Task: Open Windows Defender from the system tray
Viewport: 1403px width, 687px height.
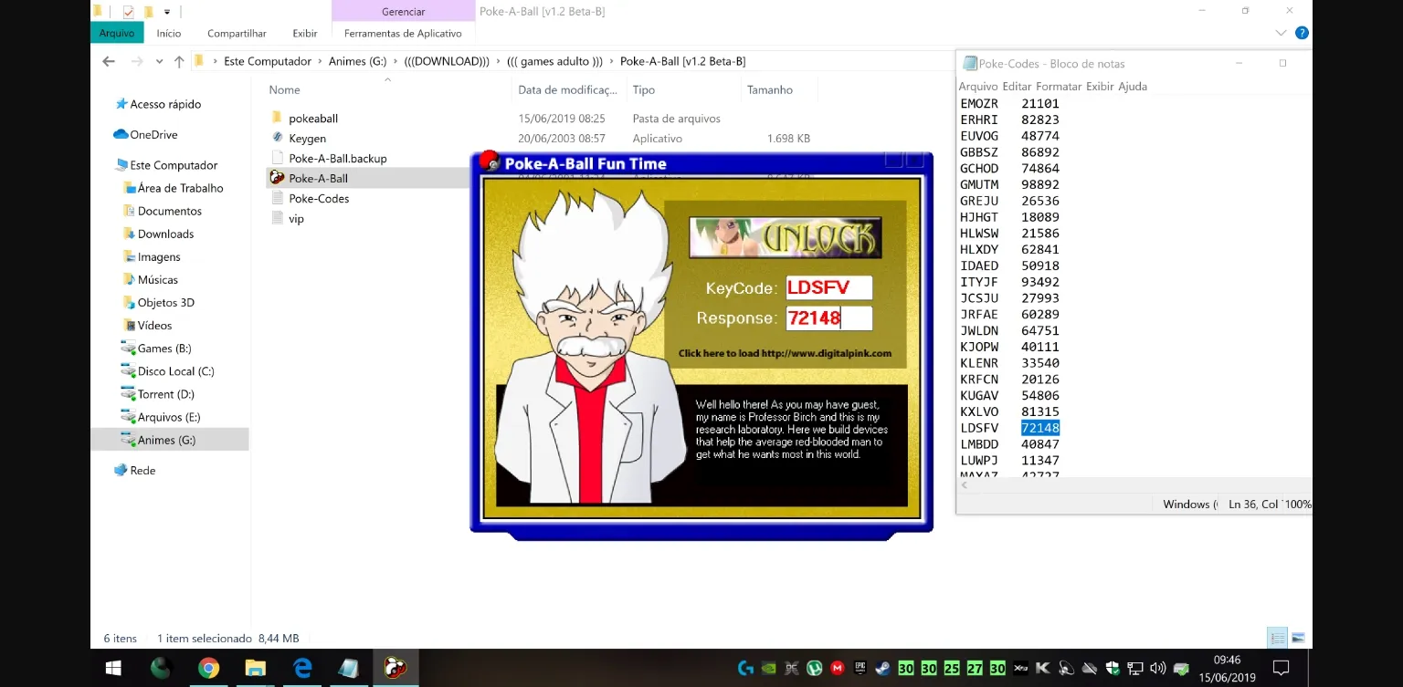Action: click(x=1113, y=668)
